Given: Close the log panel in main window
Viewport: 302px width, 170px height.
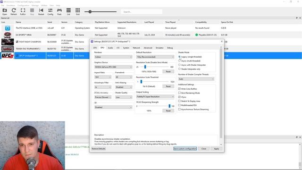Looking at the screenshot, I should (x=300, y=137).
